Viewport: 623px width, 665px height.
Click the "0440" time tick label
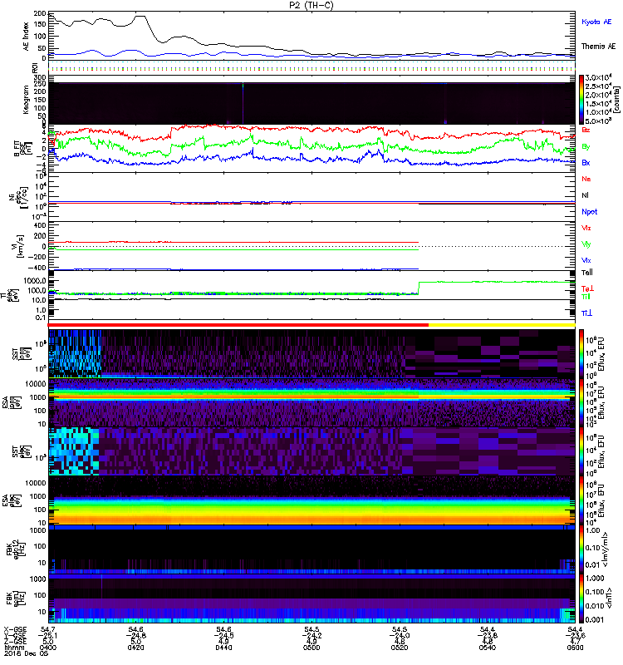tap(223, 648)
